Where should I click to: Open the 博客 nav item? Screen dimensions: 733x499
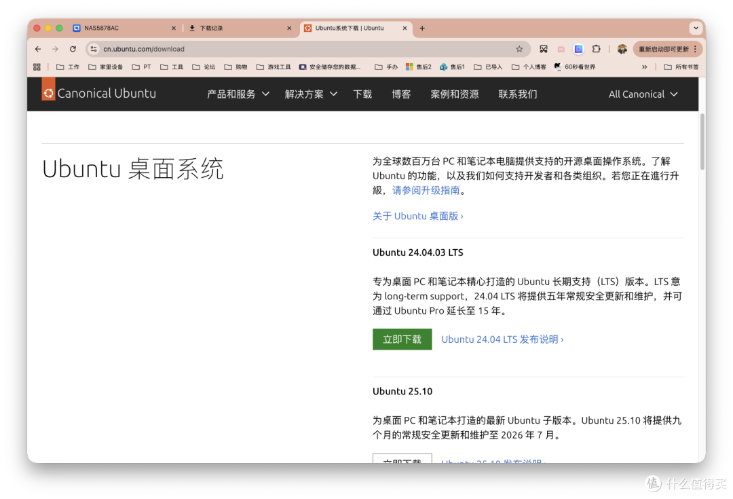coord(401,94)
